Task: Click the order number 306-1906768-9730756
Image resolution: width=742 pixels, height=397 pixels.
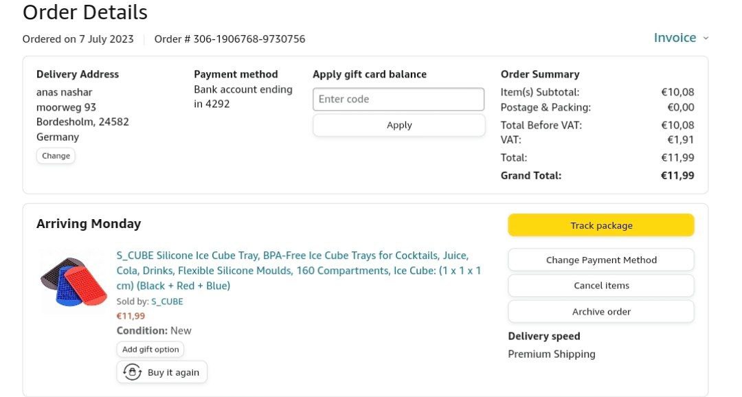Action: pos(249,39)
